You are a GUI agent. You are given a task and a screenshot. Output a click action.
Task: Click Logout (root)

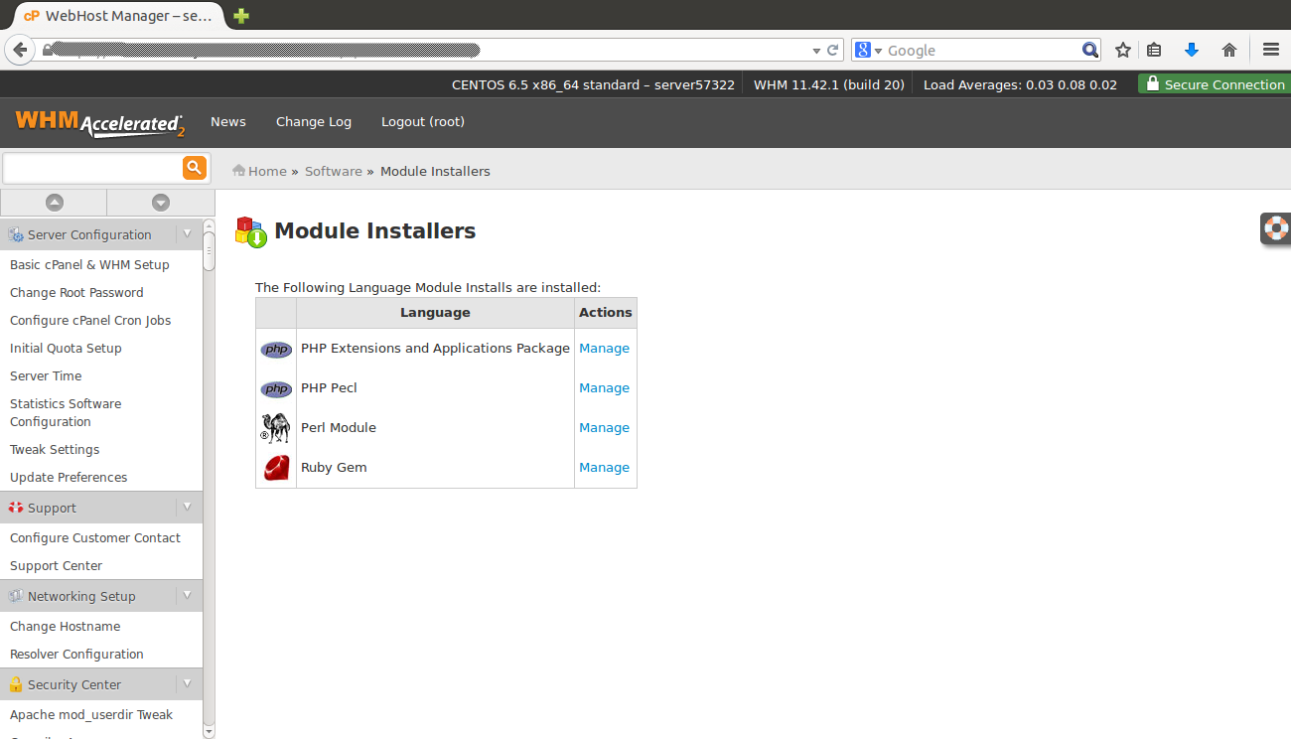point(423,121)
